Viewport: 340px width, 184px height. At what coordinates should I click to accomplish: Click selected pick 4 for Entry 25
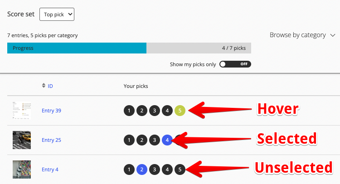167,140
